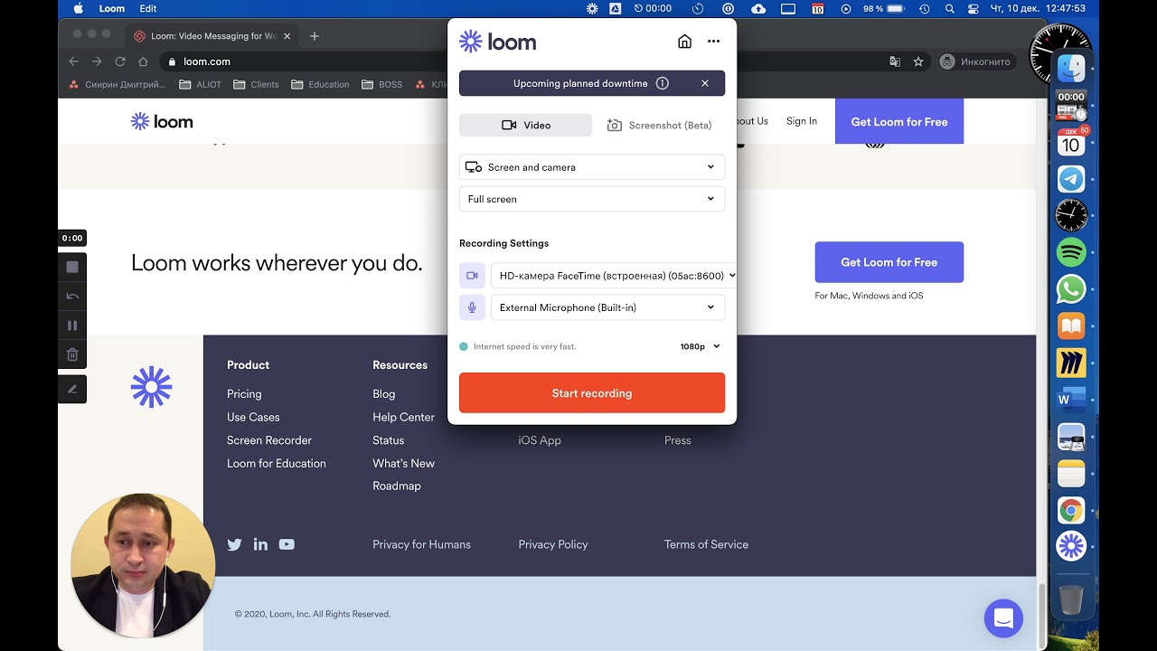This screenshot has height=651, width=1157.
Task: Open the Use Cases footer link
Action: 253,417
